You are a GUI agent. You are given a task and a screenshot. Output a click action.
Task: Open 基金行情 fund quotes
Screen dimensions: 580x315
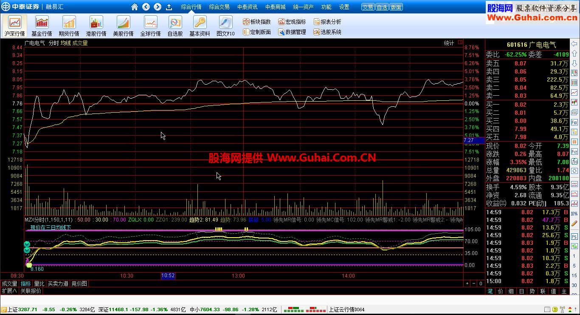click(x=42, y=26)
